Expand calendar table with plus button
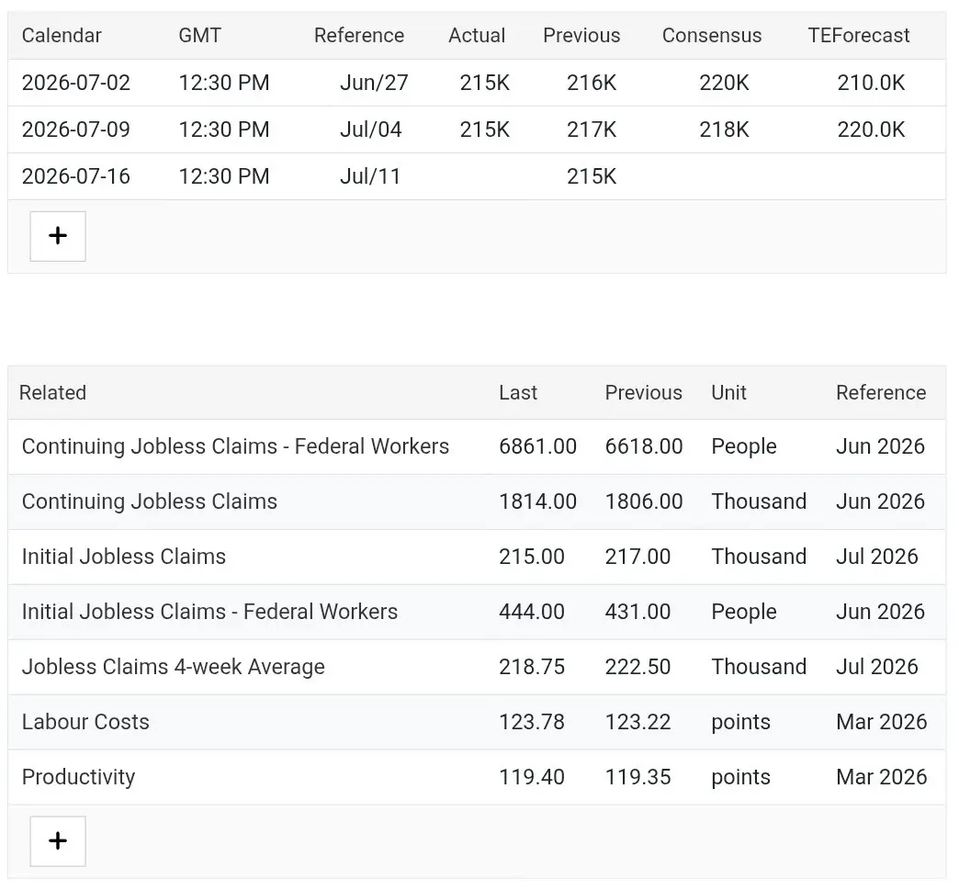Screen dimensions: 959x890 58,236
